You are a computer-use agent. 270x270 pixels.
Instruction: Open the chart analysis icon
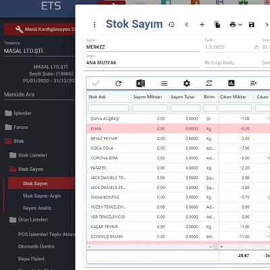tap(232, 84)
